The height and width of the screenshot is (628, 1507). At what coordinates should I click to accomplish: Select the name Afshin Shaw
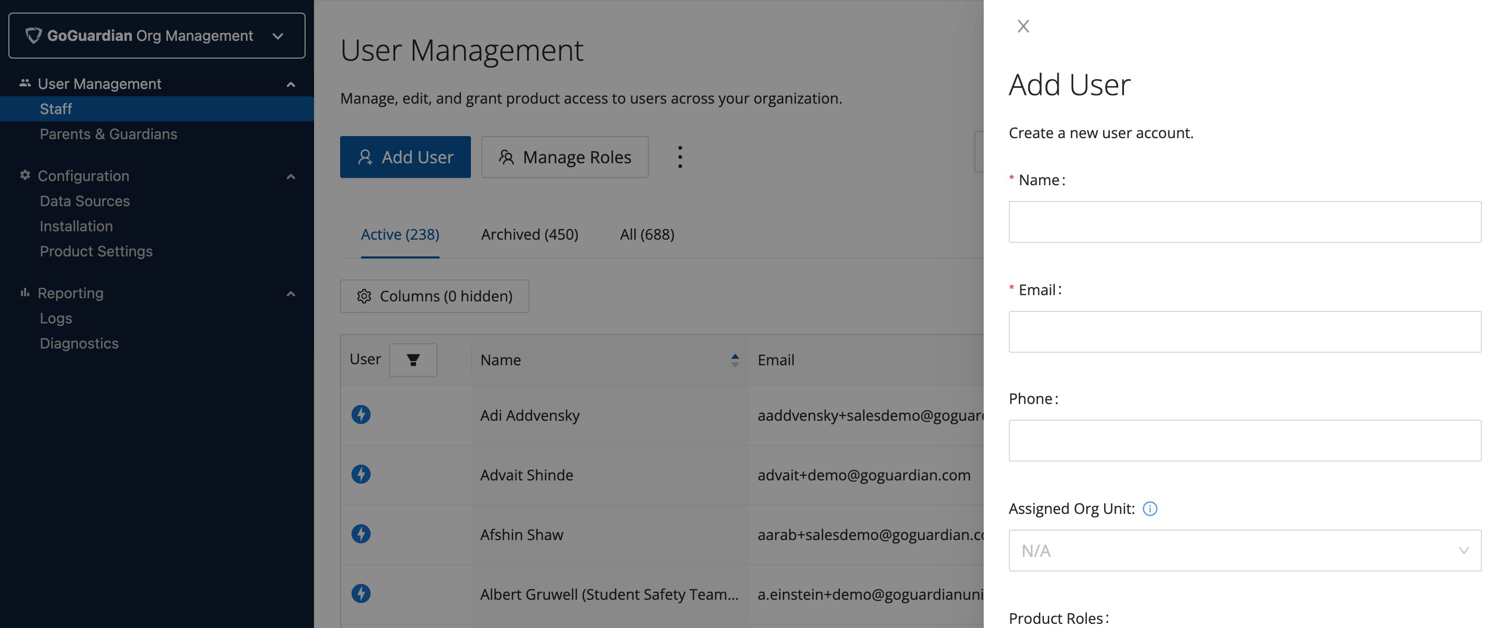522,535
